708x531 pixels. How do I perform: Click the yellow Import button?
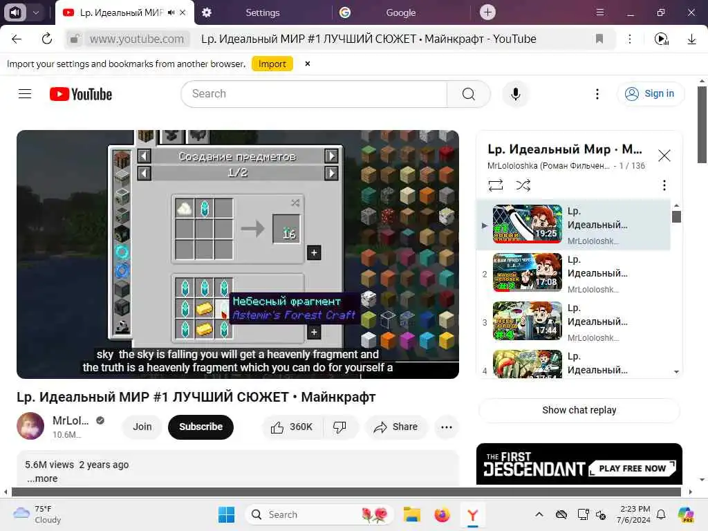[x=272, y=64]
